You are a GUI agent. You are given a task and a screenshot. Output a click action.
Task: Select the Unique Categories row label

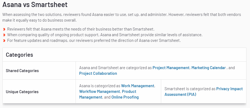pos(22,92)
